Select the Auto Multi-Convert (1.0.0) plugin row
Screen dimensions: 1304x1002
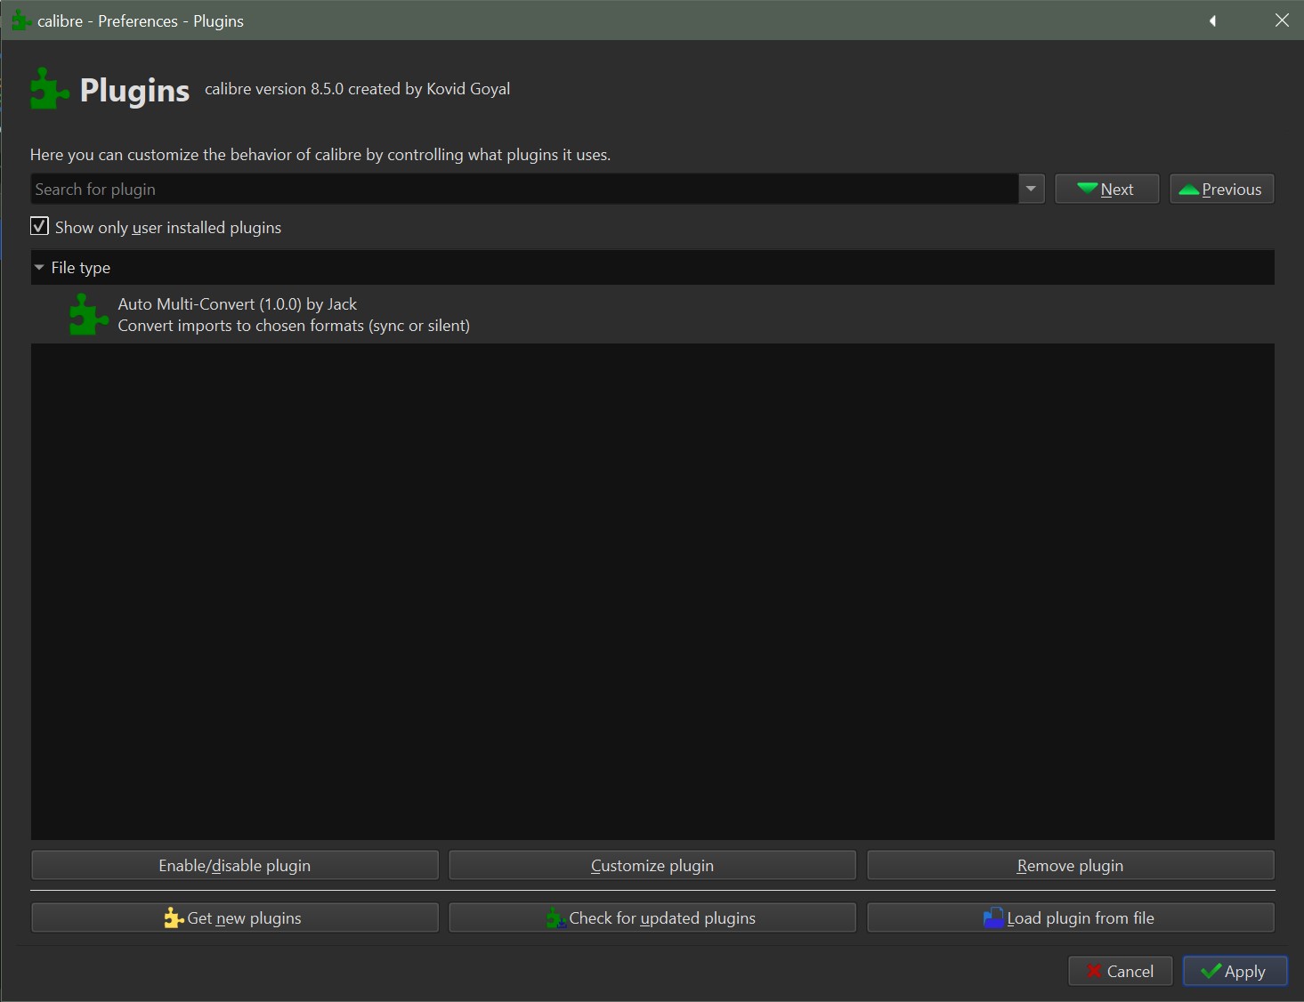pyautogui.click(x=652, y=315)
